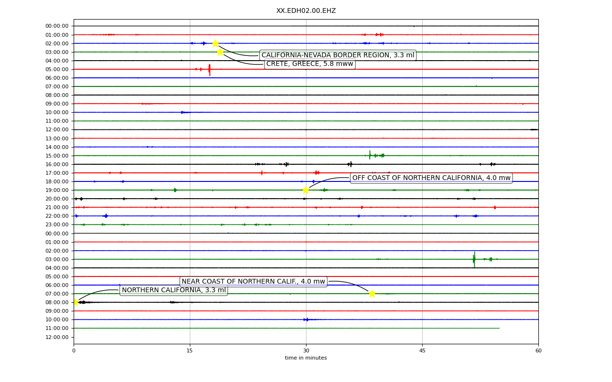Screen dimensions: 612x382
Task: Click the 'time in minutes' axis label
Action: pos(306,358)
